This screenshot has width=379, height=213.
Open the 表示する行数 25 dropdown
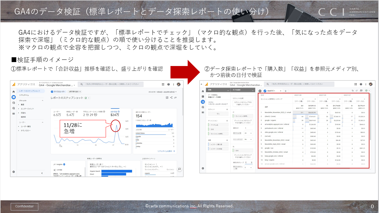tap(248, 133)
